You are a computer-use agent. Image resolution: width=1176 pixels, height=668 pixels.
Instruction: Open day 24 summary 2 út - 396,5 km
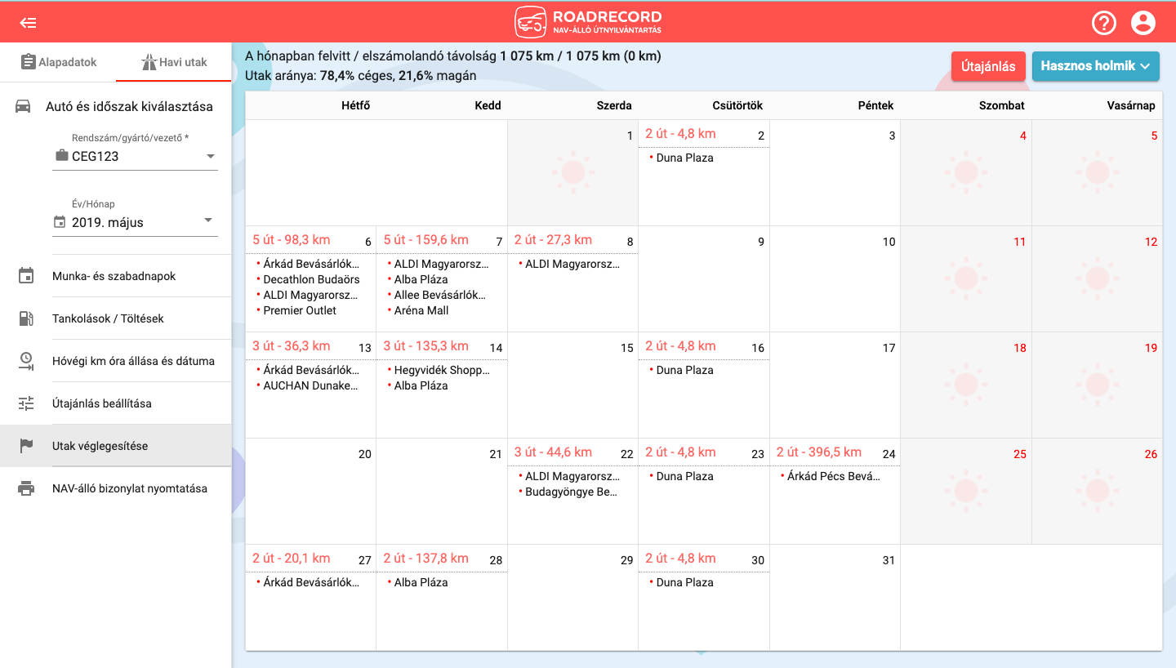[x=819, y=452]
